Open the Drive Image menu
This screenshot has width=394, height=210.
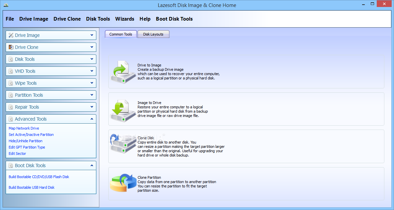[x=34, y=19]
